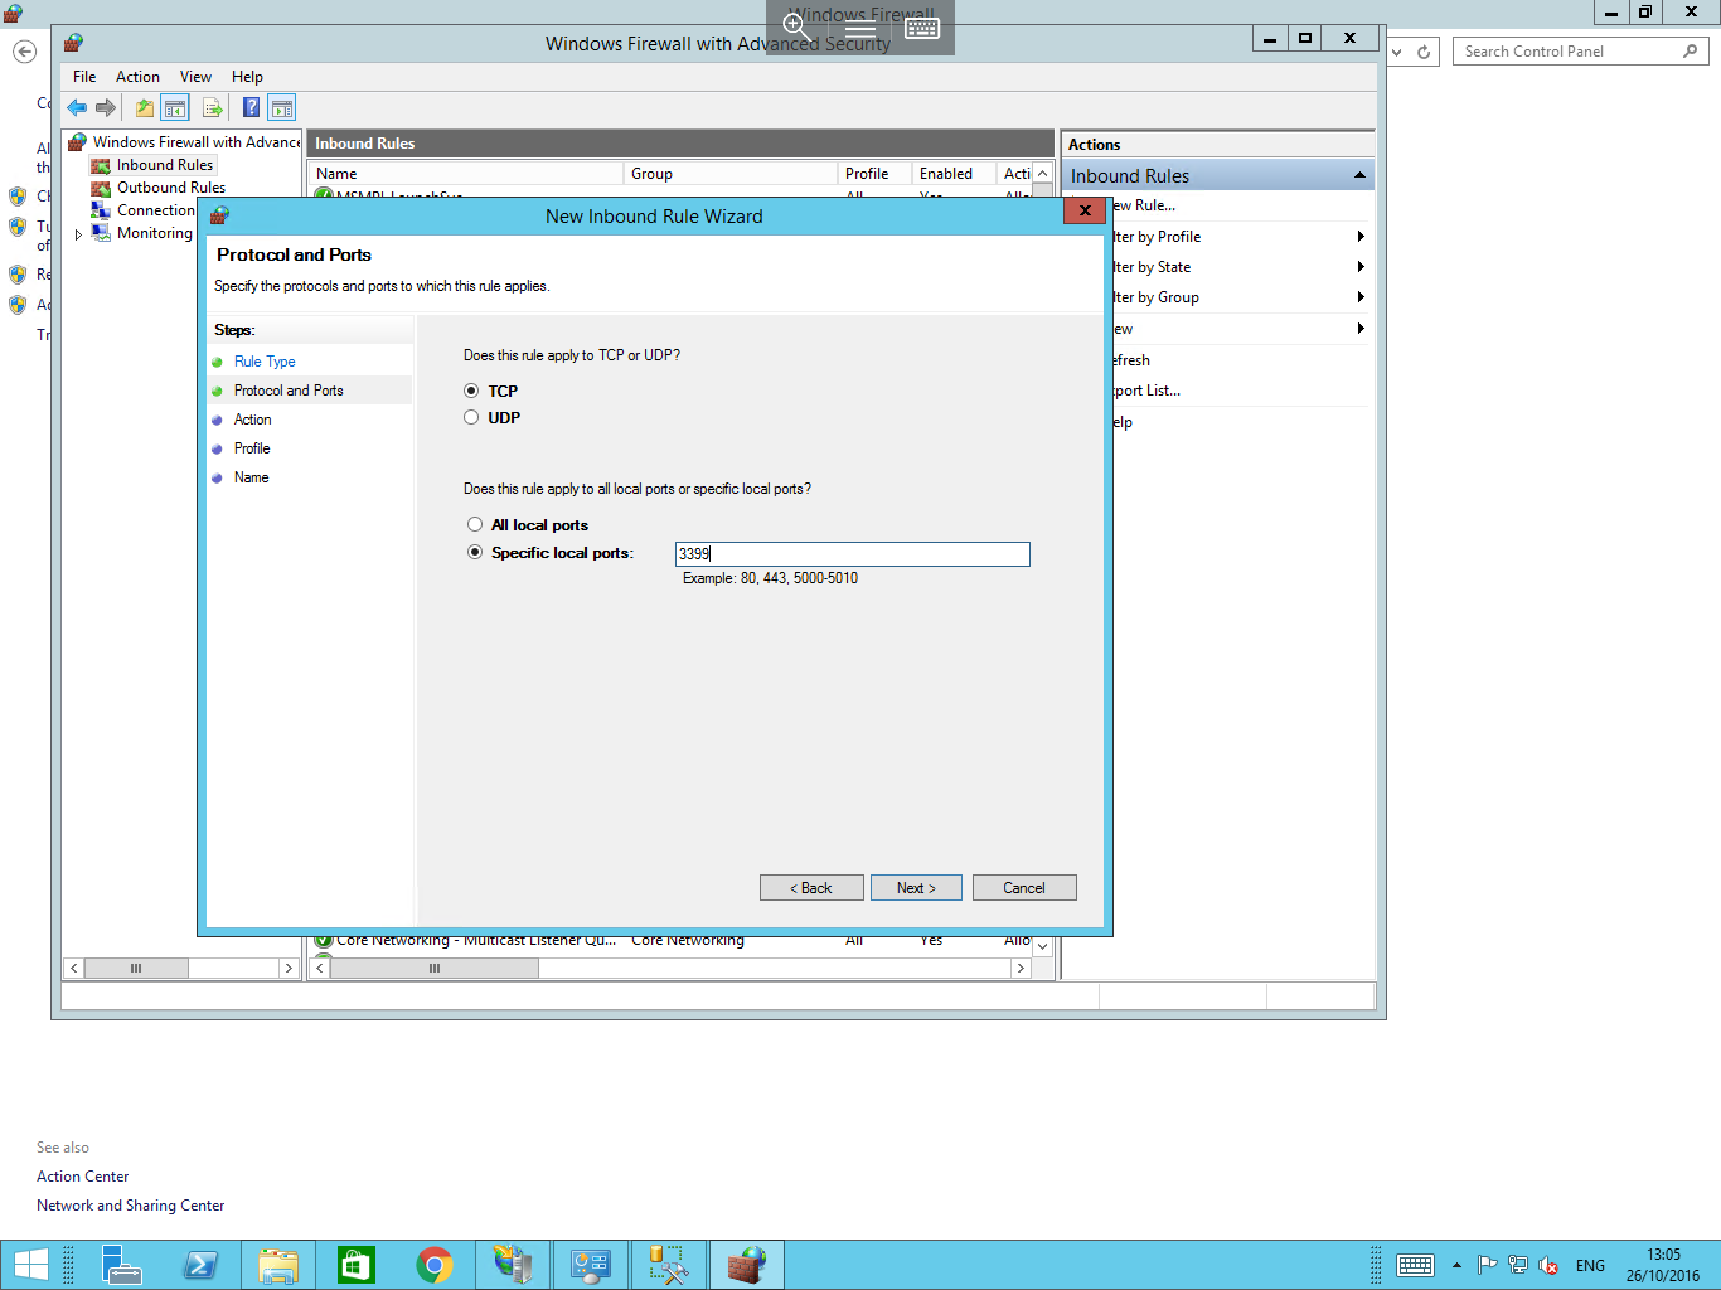Open the touch keyboard tray icon
Image resolution: width=1721 pixels, height=1290 pixels.
pyautogui.click(x=1414, y=1265)
